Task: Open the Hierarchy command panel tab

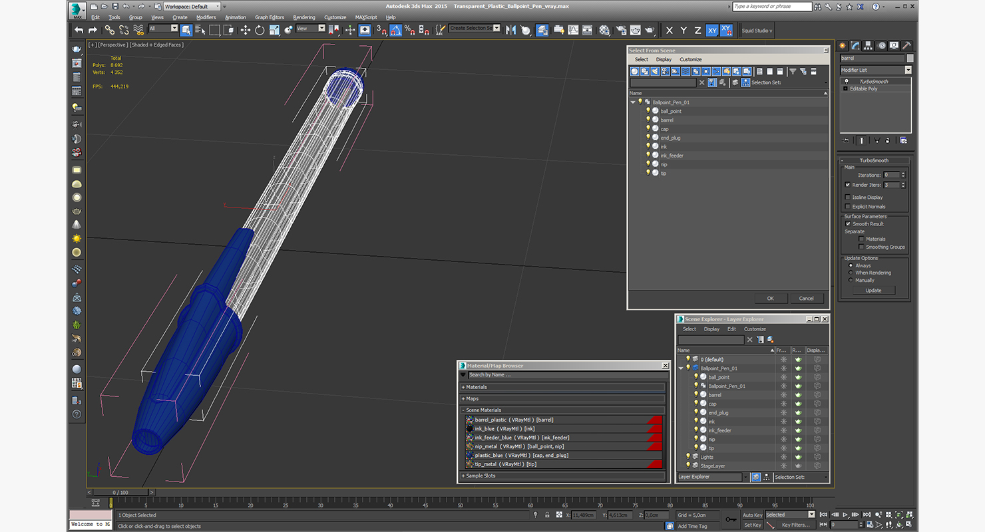Action: click(869, 46)
